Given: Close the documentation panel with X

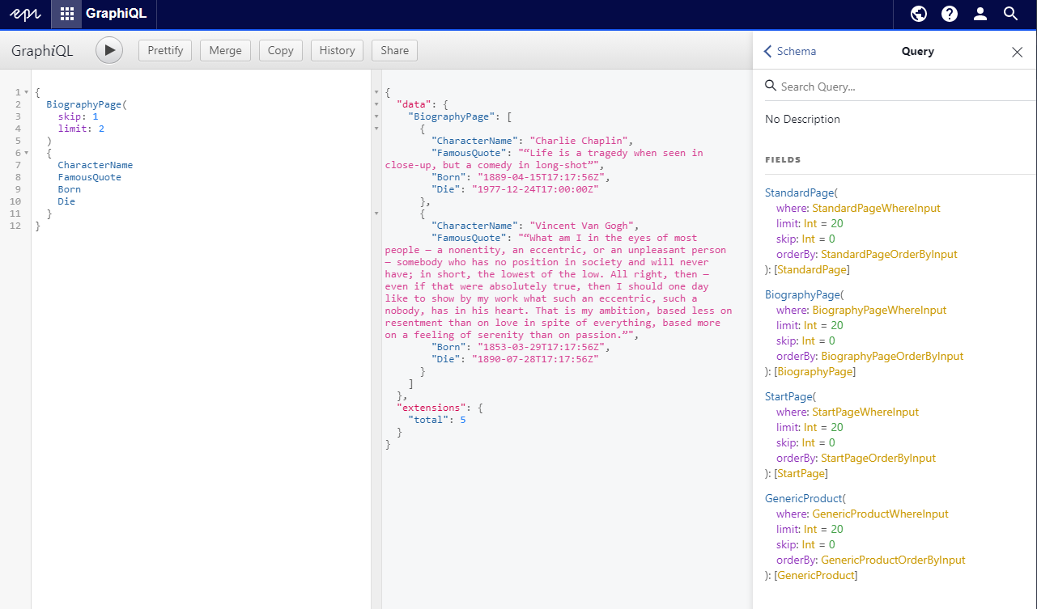Looking at the screenshot, I should (x=1018, y=52).
